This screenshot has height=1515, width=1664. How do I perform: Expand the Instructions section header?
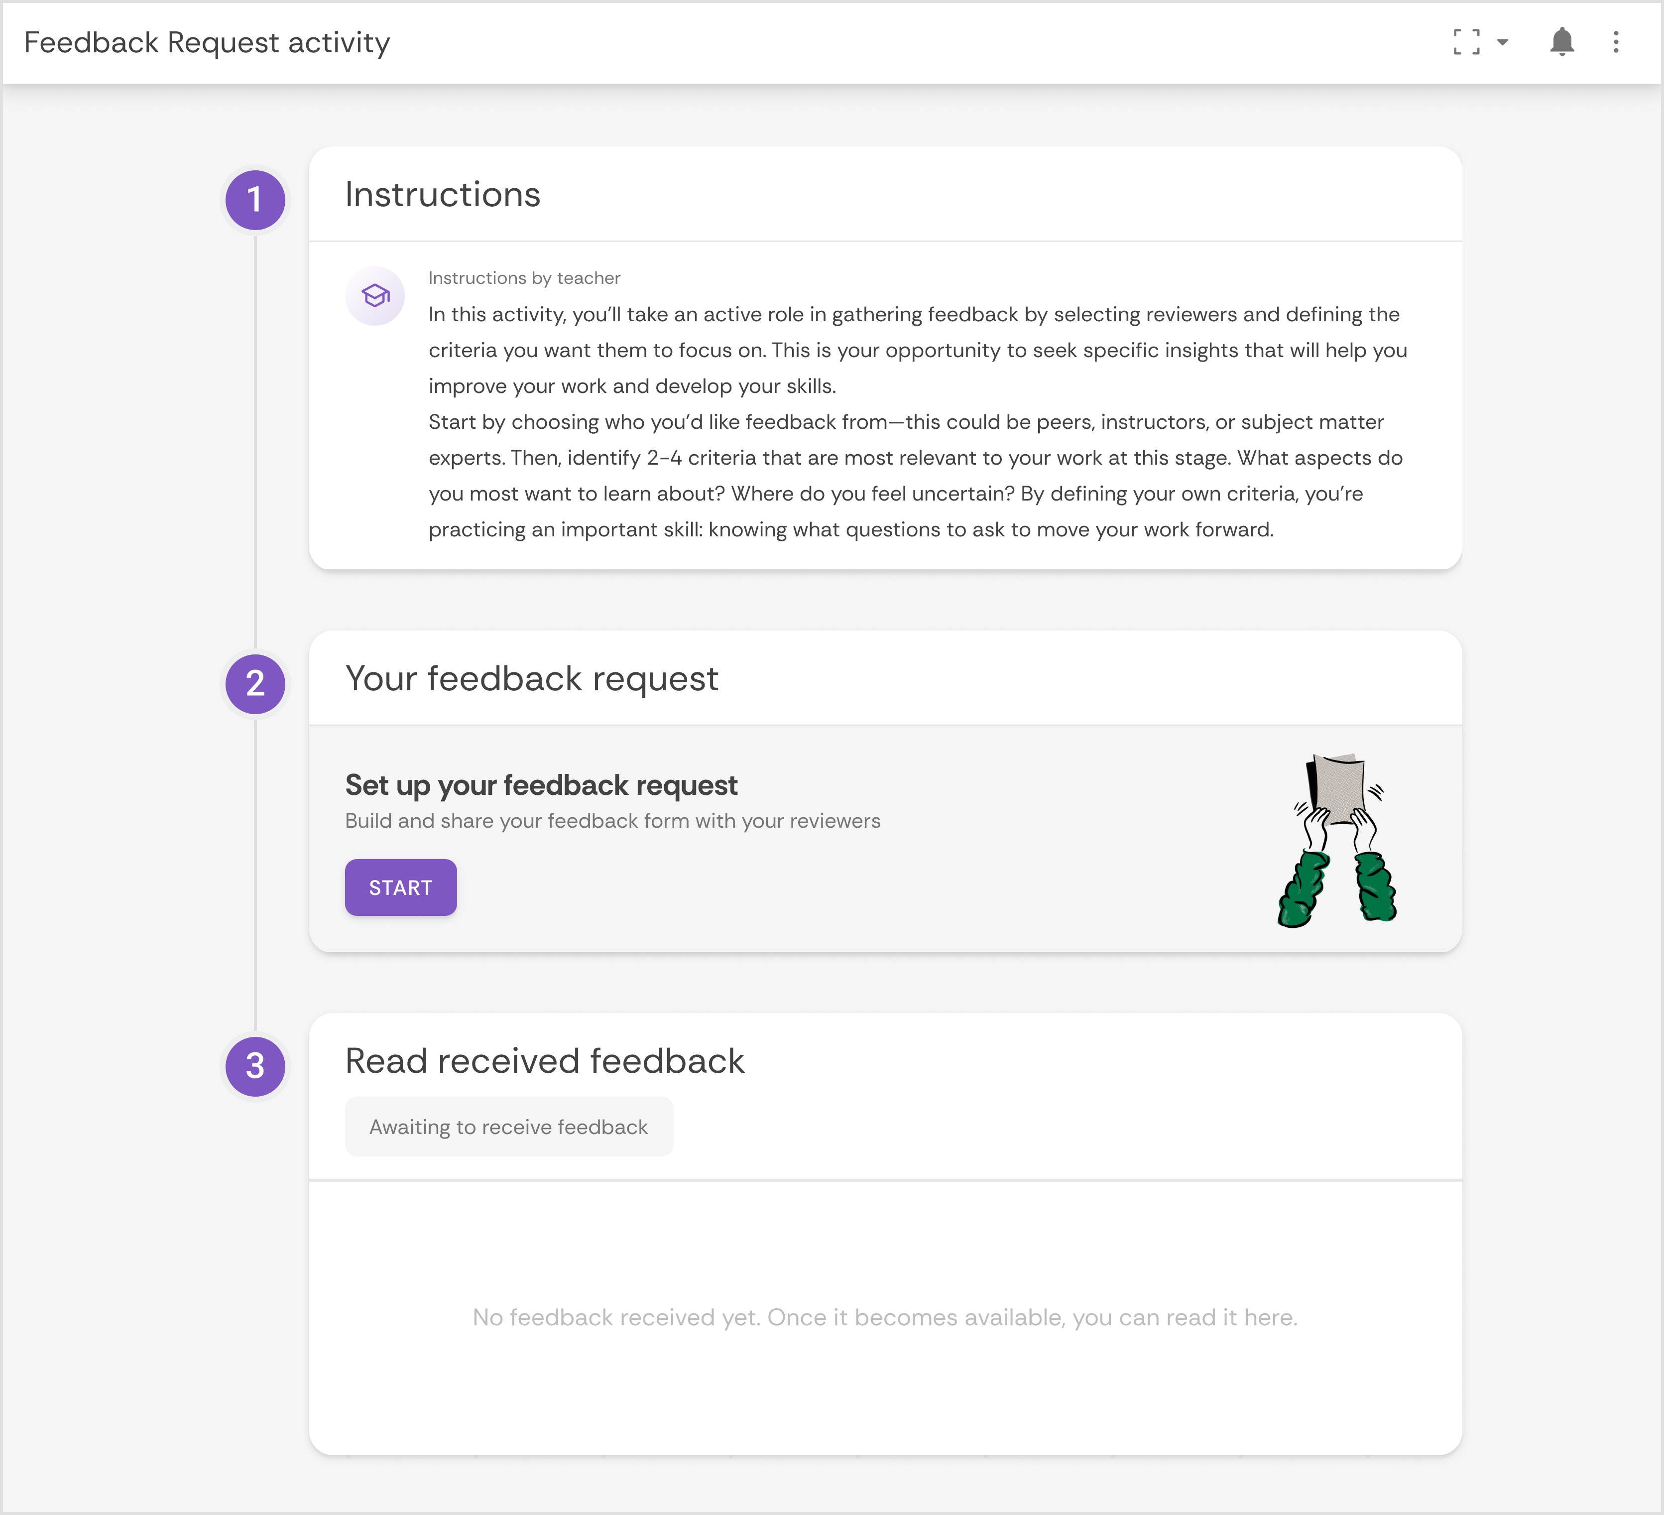coord(443,195)
